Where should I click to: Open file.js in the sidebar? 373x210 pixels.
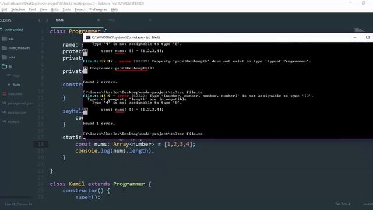(16, 75)
